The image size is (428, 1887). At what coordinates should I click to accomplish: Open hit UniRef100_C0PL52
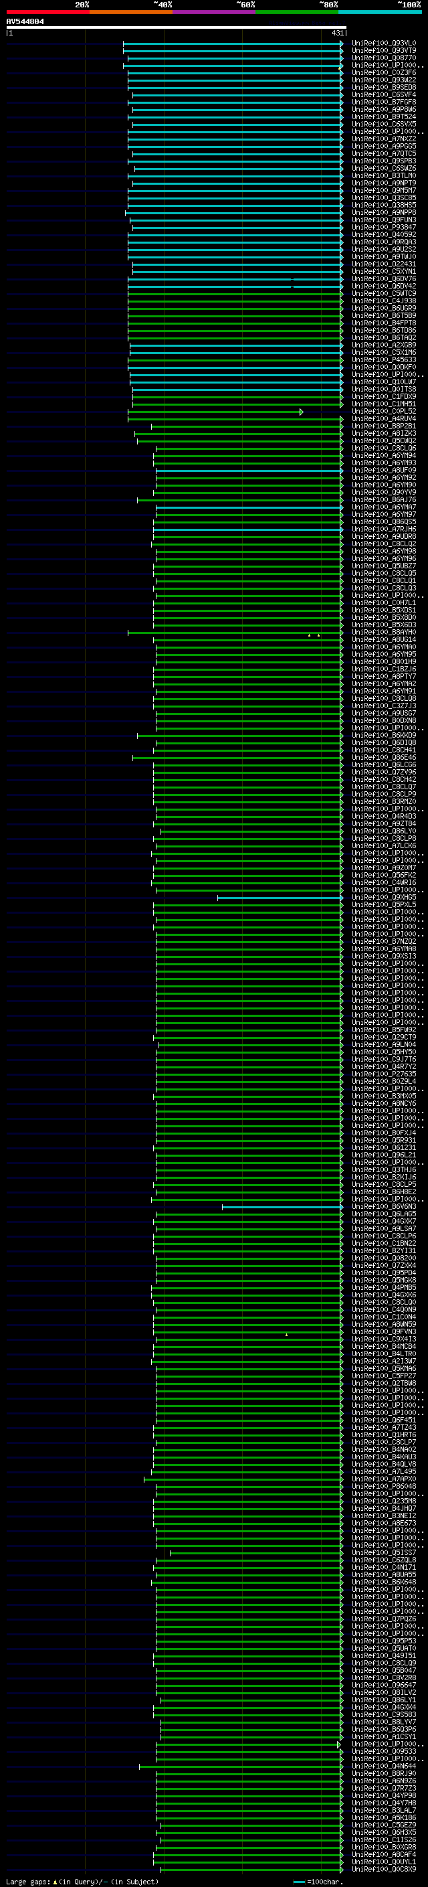pos(383,412)
